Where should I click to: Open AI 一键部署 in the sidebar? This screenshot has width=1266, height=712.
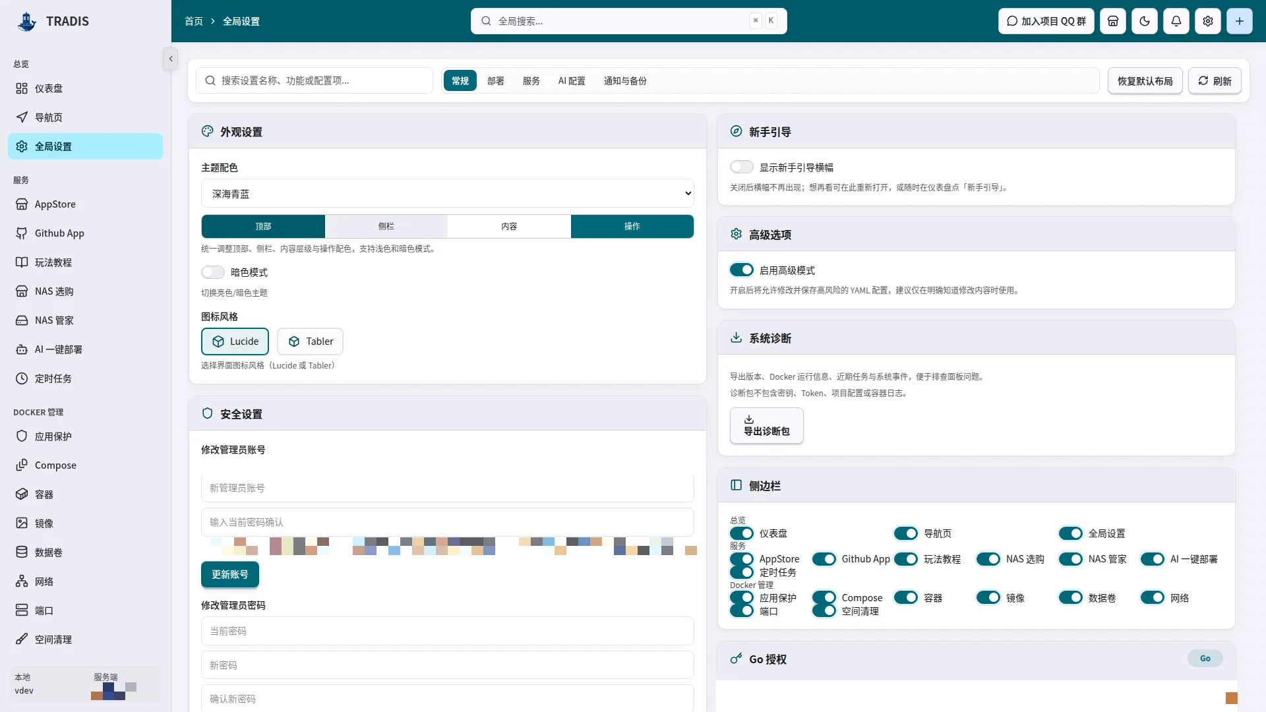(x=85, y=349)
